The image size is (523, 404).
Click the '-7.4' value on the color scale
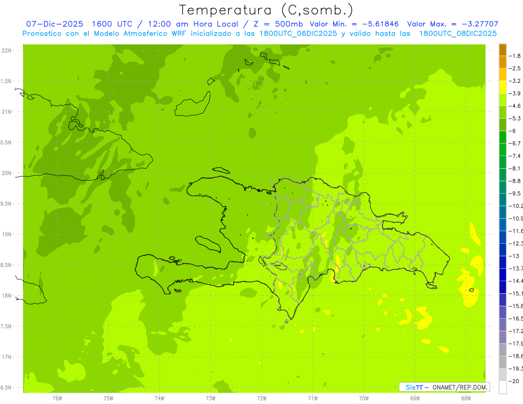pos(515,156)
